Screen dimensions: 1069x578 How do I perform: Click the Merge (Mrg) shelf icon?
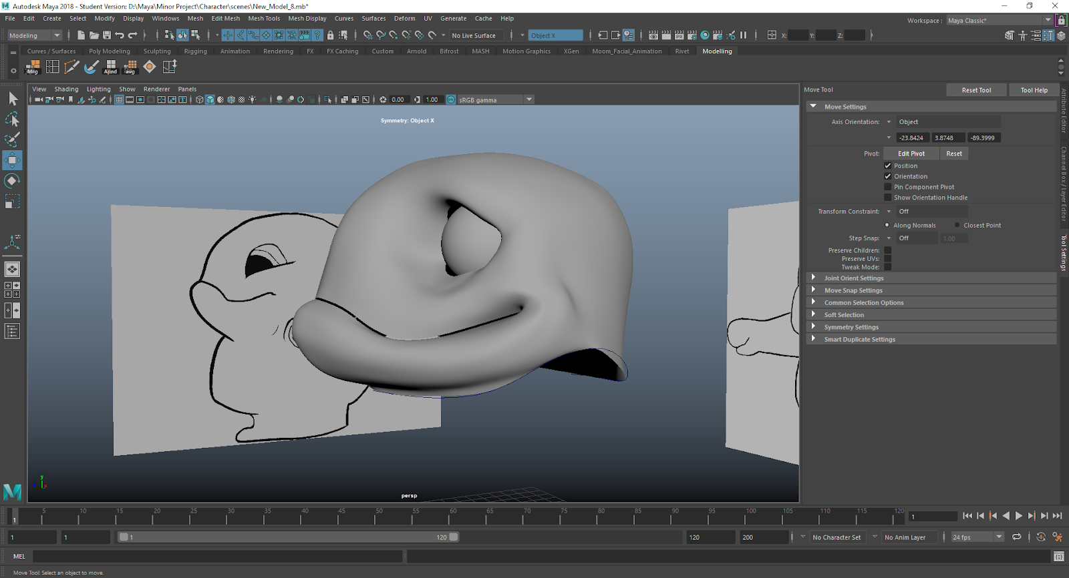pyautogui.click(x=33, y=67)
